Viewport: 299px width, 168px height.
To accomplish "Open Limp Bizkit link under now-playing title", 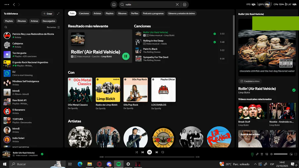I will 244,93.
